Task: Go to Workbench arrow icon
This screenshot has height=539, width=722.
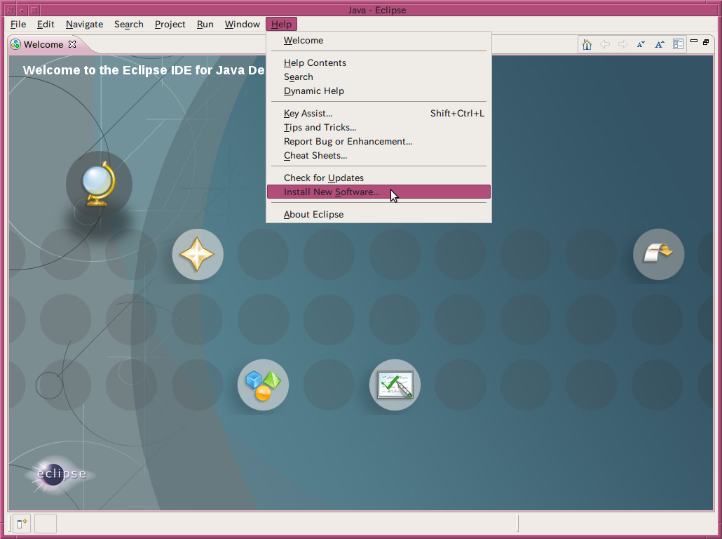Action: [x=658, y=254]
